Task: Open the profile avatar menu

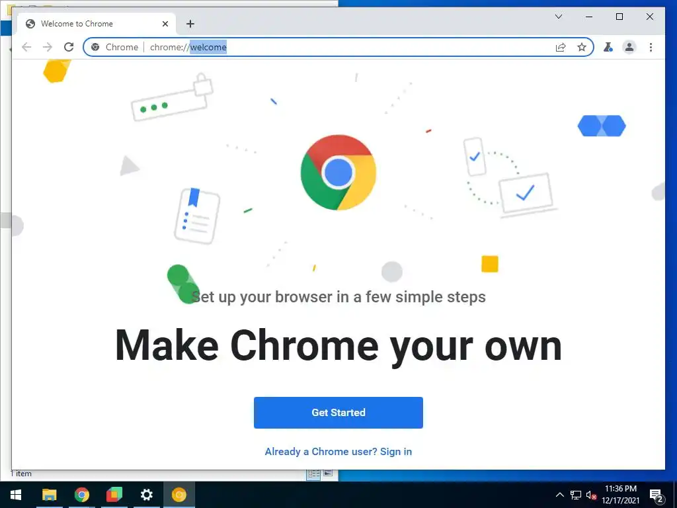Action: tap(629, 47)
